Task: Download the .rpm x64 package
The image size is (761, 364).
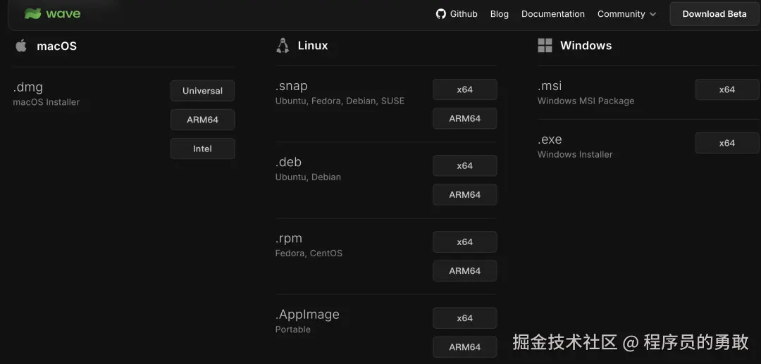Action: [x=464, y=242]
